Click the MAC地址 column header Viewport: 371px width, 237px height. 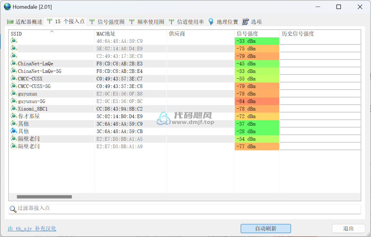pos(130,34)
